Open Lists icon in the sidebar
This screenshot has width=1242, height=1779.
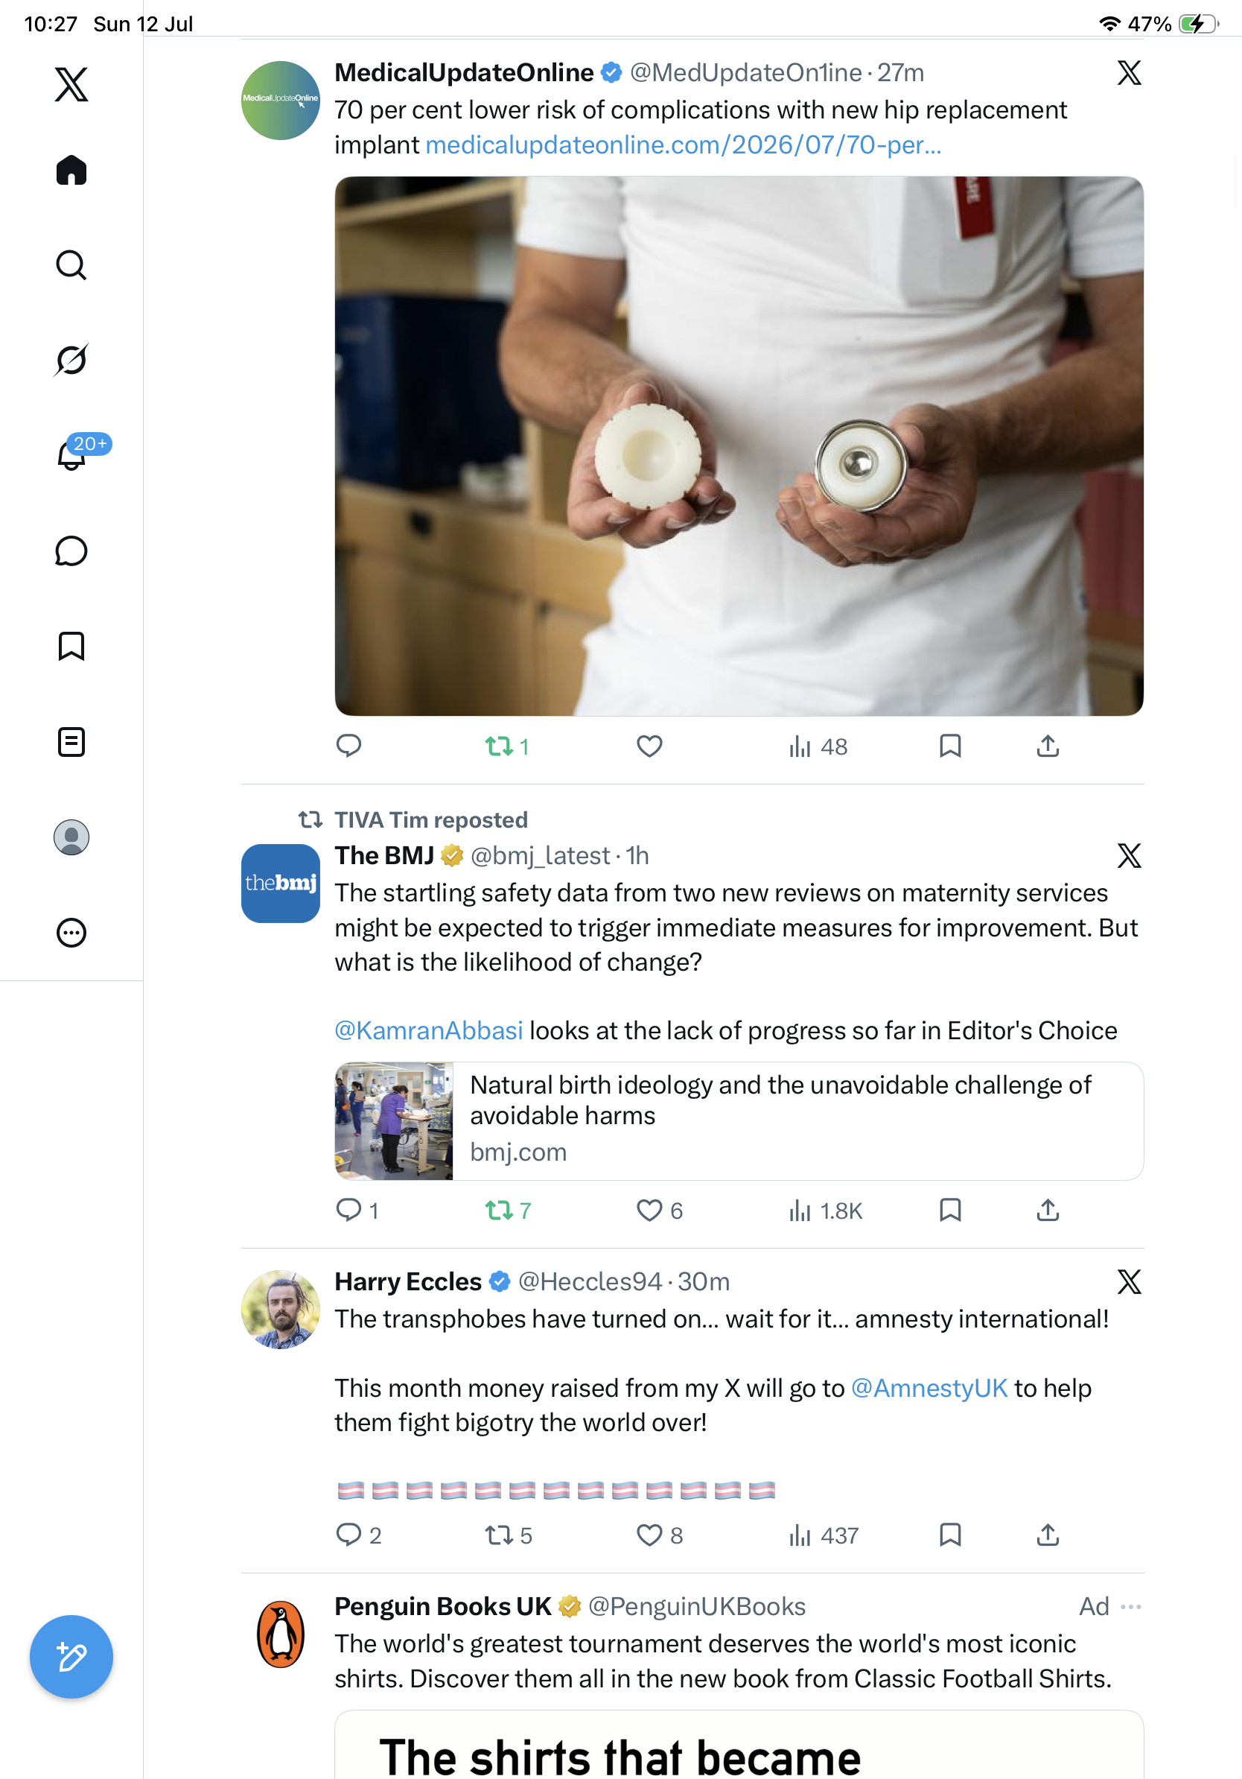[71, 741]
